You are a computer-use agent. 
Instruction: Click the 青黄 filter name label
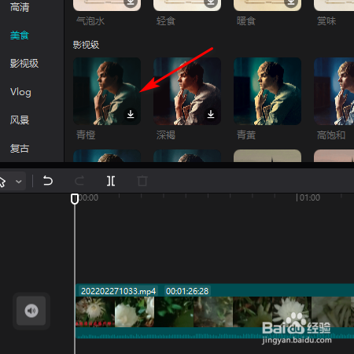click(x=246, y=135)
